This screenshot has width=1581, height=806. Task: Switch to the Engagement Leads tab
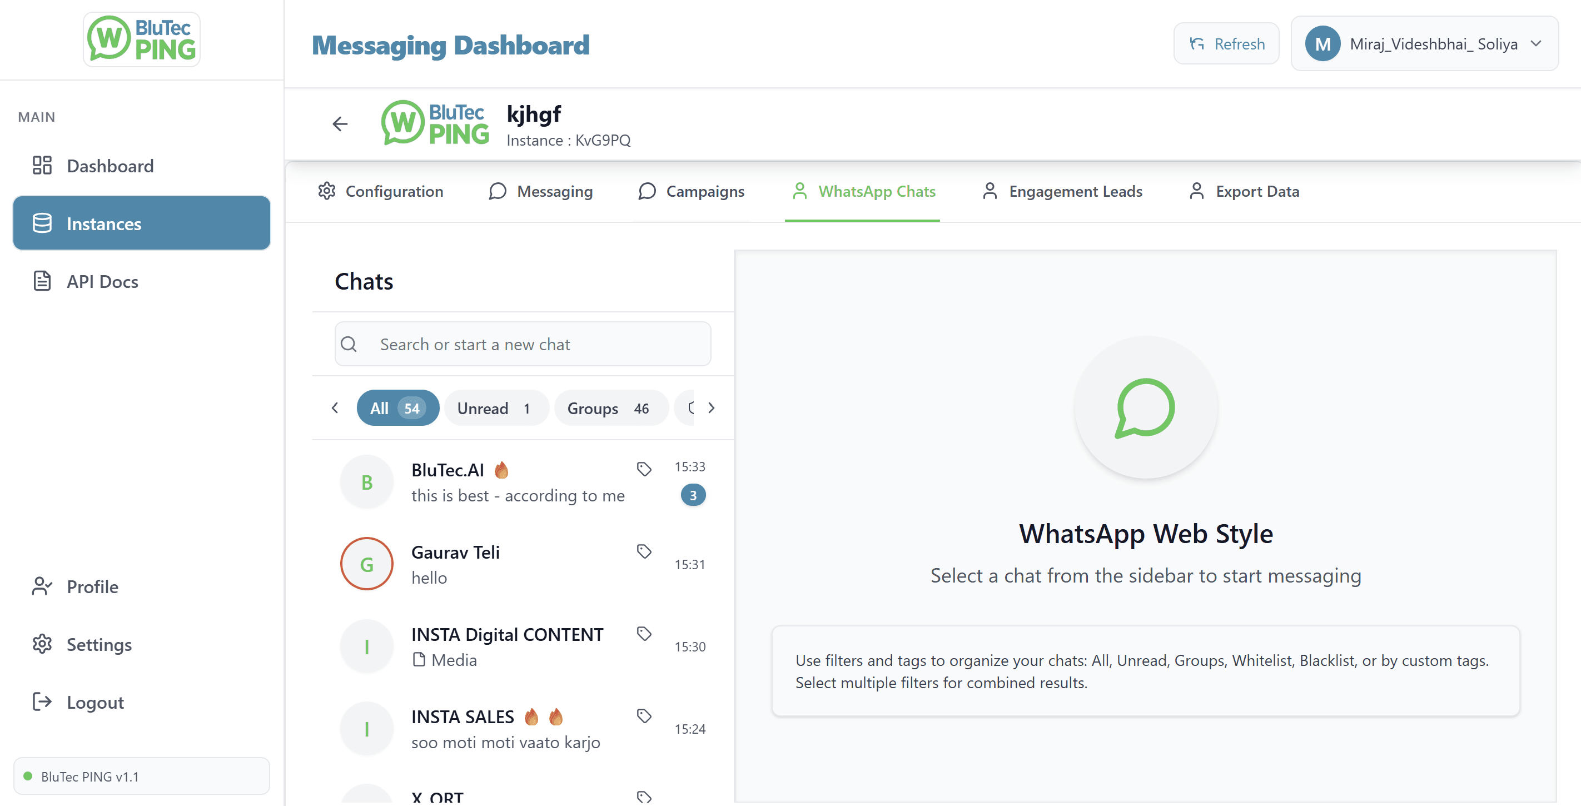click(1062, 192)
